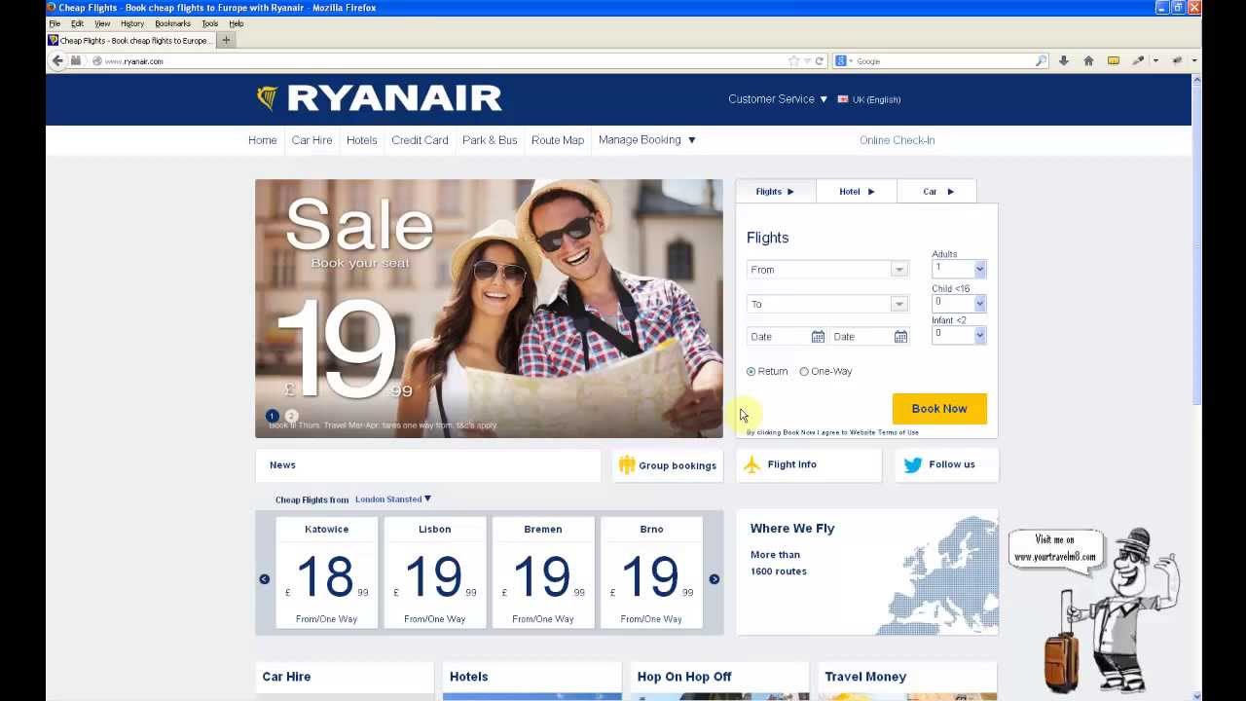This screenshot has height=701, width=1246.
Task: Open the Route Map nav link
Action: click(558, 140)
